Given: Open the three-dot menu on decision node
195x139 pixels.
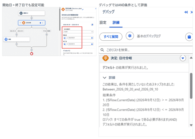Looking at the screenshot, I should tap(43, 23).
